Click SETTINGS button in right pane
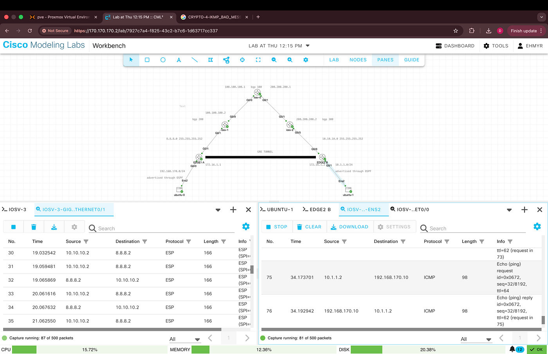This screenshot has height=354, width=548. pos(394,227)
